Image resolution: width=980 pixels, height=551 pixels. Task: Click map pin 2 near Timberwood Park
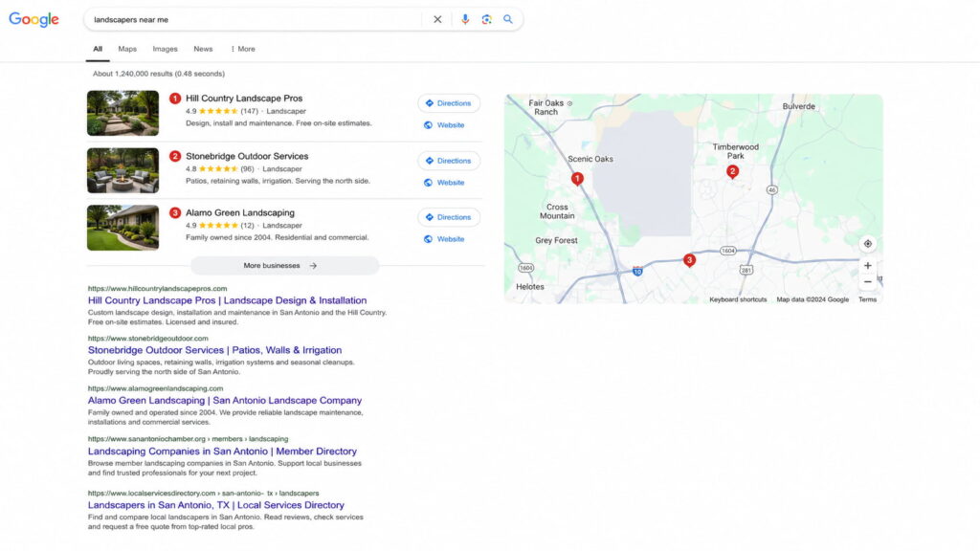pos(732,172)
